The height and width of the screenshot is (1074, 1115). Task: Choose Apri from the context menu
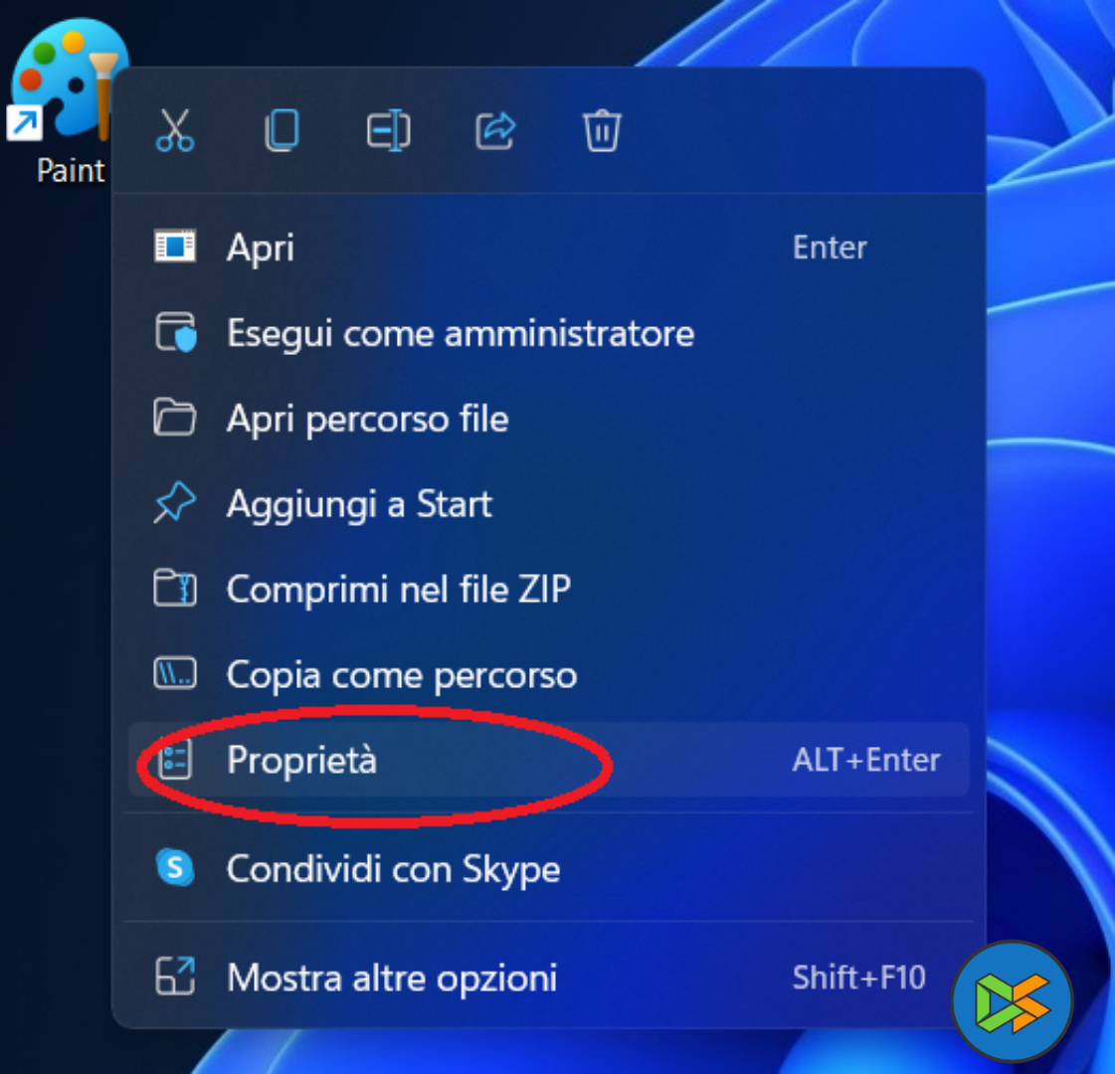click(548, 248)
